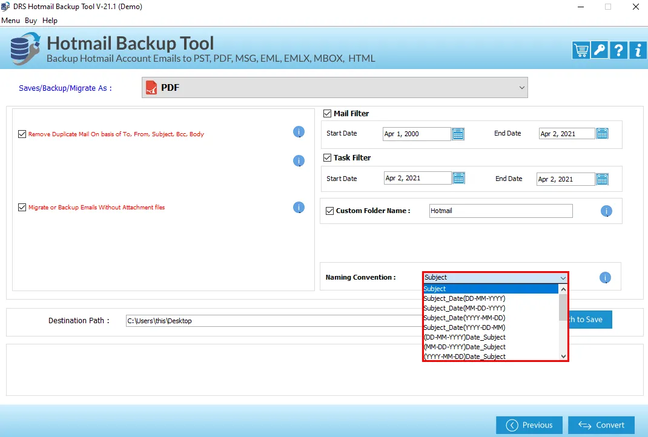Choose Subject_Date(YYYY-DD-MM) option
Screen dimensions: 648x437
491,327
